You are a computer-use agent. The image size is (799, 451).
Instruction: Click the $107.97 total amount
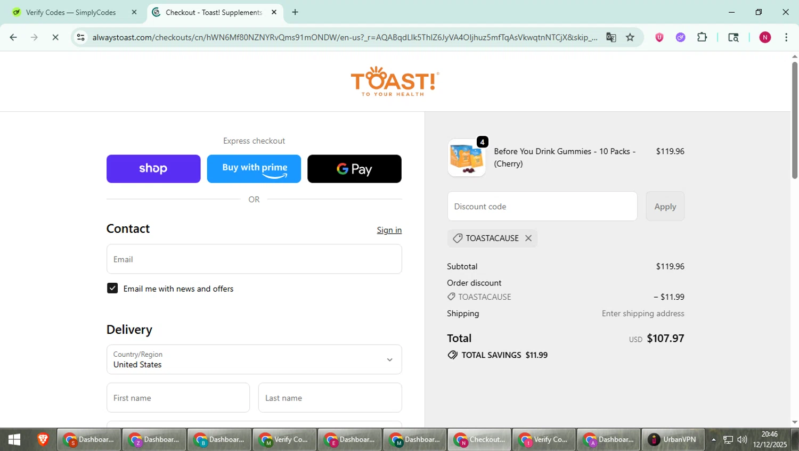(665, 338)
